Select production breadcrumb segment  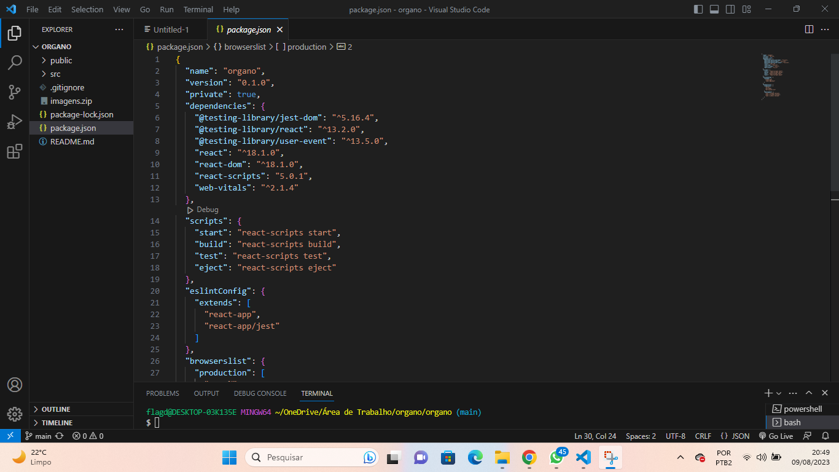[x=301, y=47]
